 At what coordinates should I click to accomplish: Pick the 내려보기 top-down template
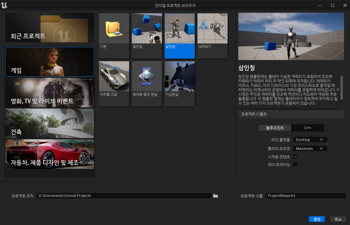point(213,36)
